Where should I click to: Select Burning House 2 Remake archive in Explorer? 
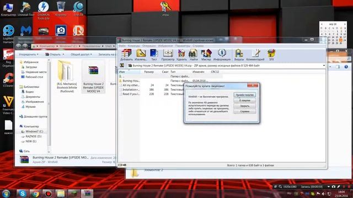(93, 76)
